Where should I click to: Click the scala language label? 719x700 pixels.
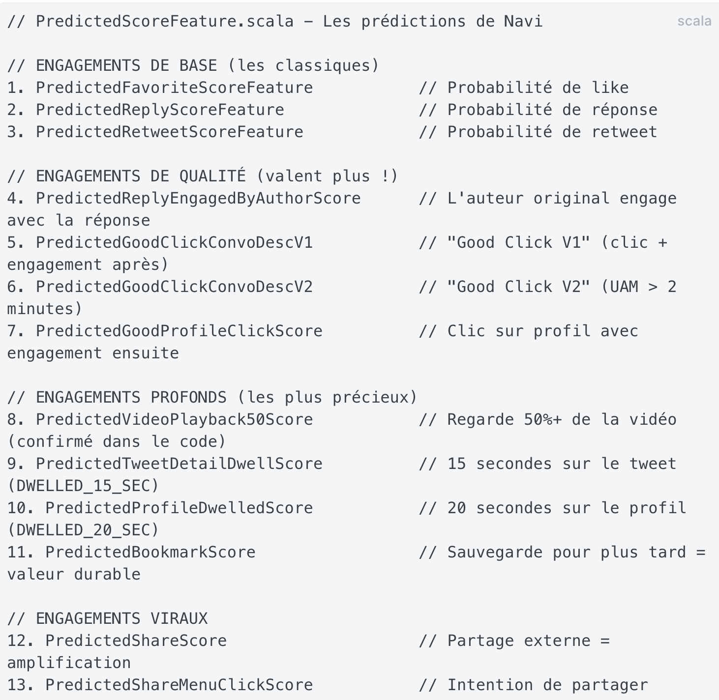(694, 21)
